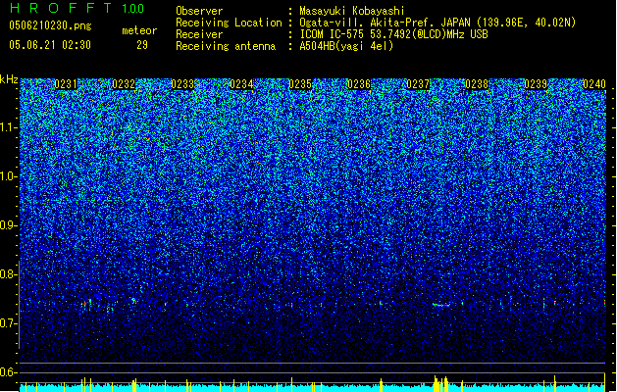This screenshot has height=392, width=617.
Task: Click the antenna text A504HB(yagi 4el)
Action: point(346,46)
